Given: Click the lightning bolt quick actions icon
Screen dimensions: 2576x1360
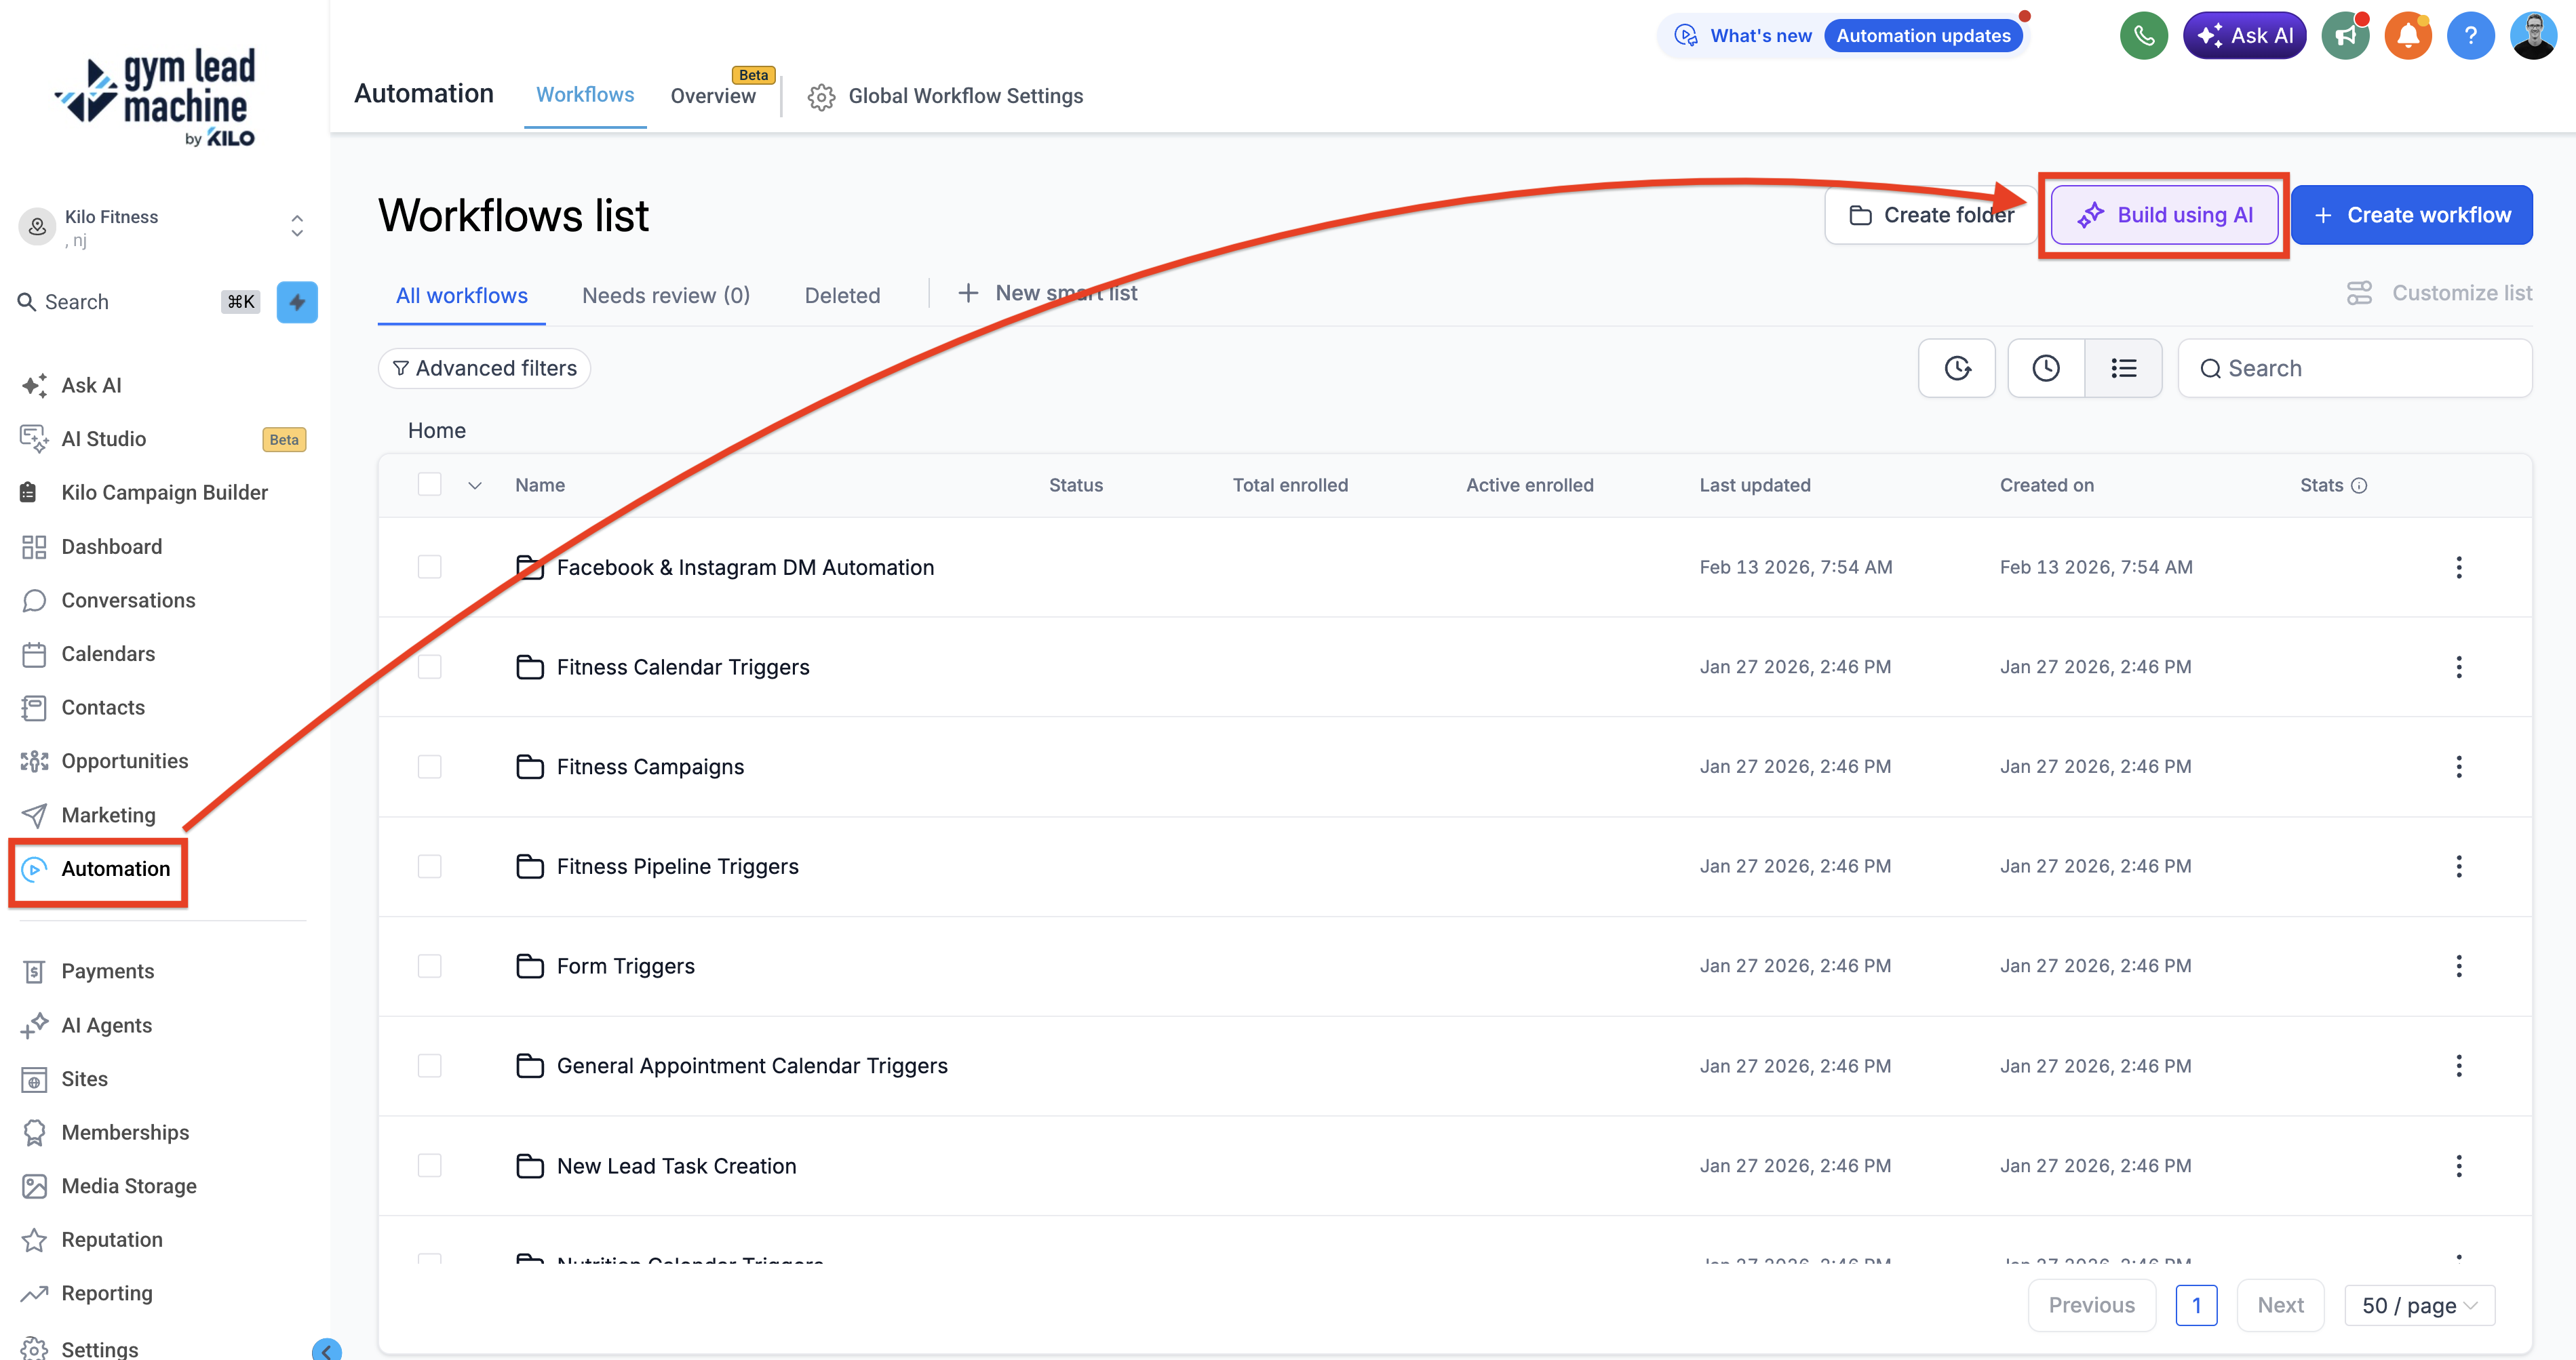Looking at the screenshot, I should pos(297,302).
